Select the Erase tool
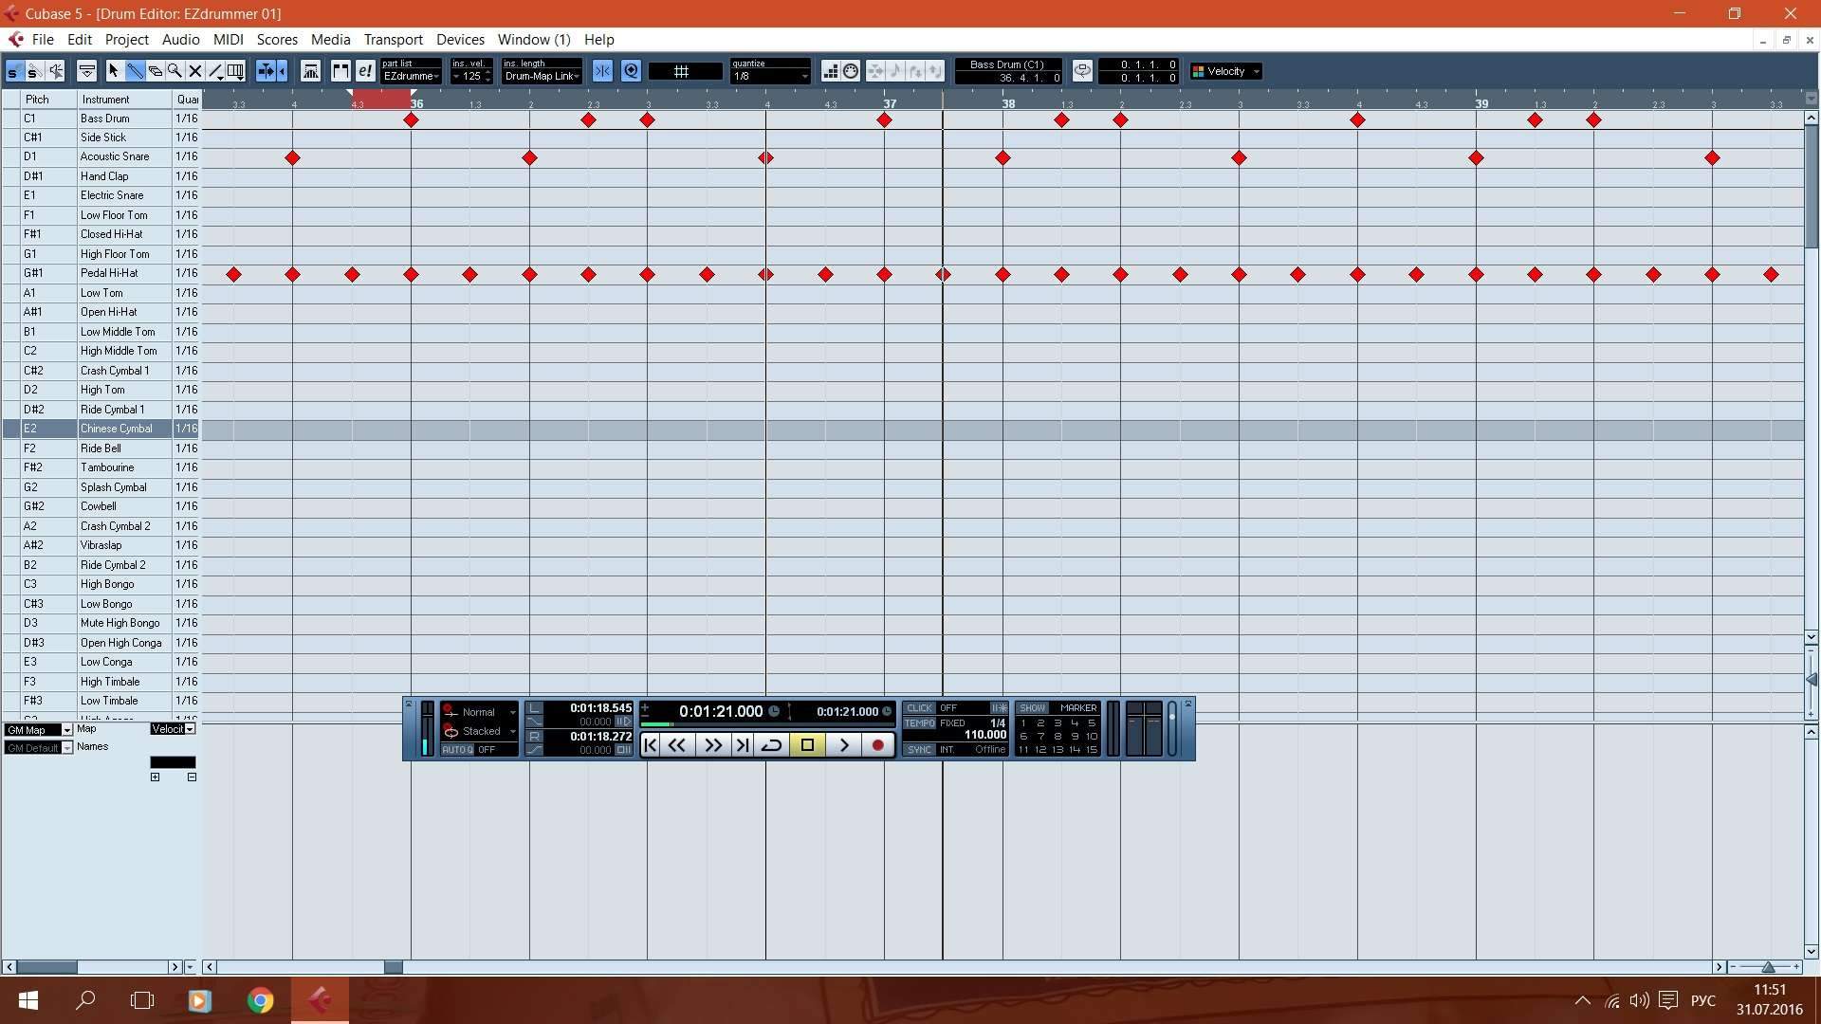1821x1024 pixels. tap(155, 71)
